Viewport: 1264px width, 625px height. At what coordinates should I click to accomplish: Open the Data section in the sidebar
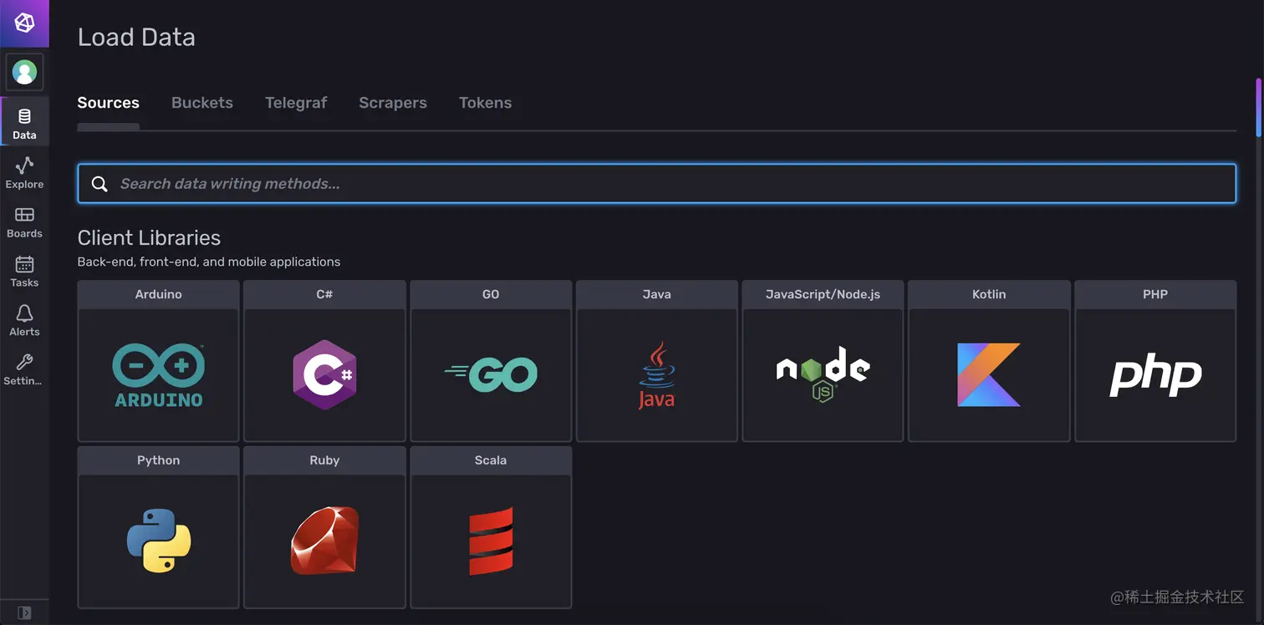[x=24, y=123]
